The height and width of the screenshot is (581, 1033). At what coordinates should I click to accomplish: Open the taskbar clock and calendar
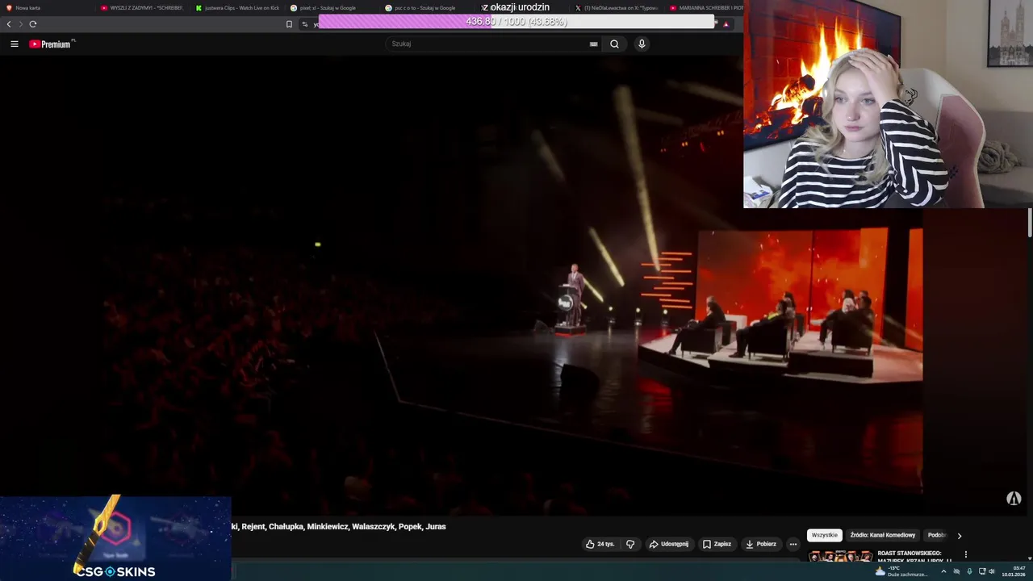pos(1014,571)
